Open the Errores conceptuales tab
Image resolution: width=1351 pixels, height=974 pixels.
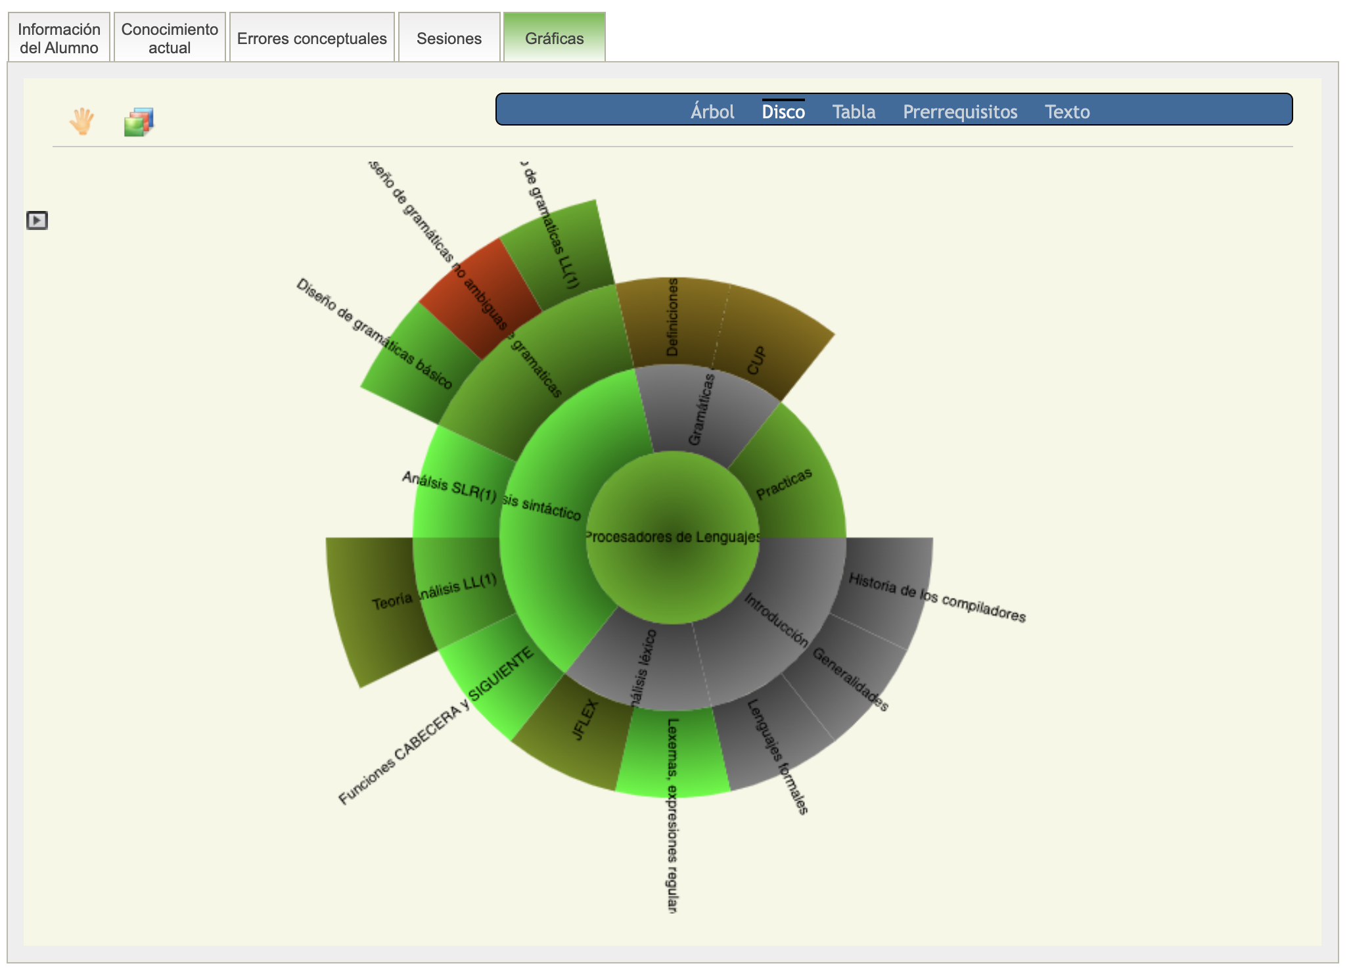[311, 38]
